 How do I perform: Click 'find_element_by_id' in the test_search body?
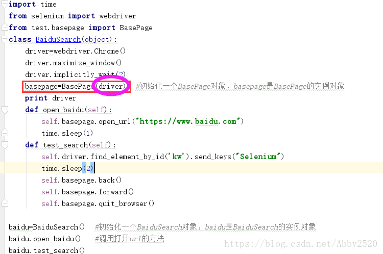(x=127, y=157)
